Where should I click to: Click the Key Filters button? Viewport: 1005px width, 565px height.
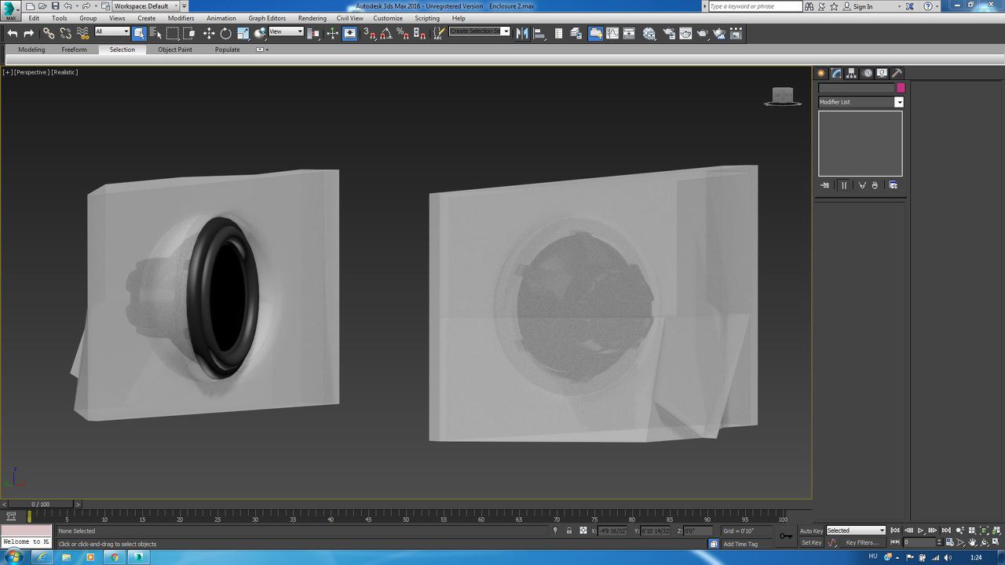tap(861, 542)
